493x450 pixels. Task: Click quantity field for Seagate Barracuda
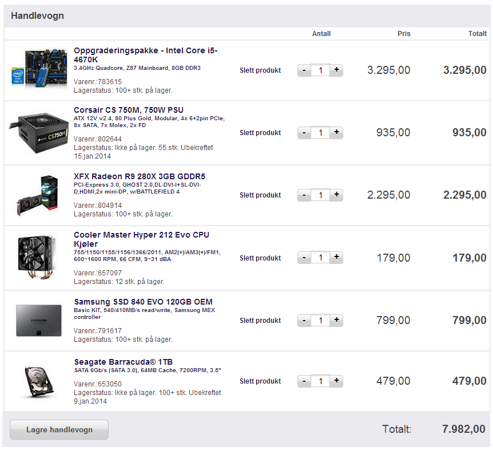tap(320, 381)
